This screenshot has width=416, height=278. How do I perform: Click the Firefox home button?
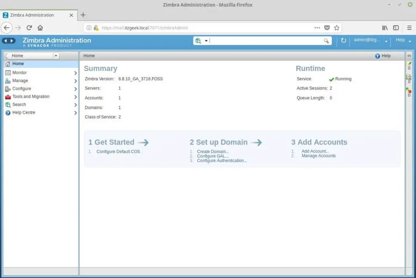pyautogui.click(x=40, y=28)
